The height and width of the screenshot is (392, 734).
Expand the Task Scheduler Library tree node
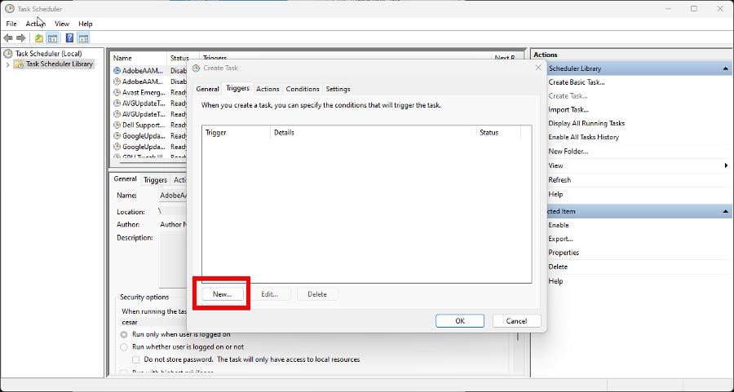tap(7, 64)
